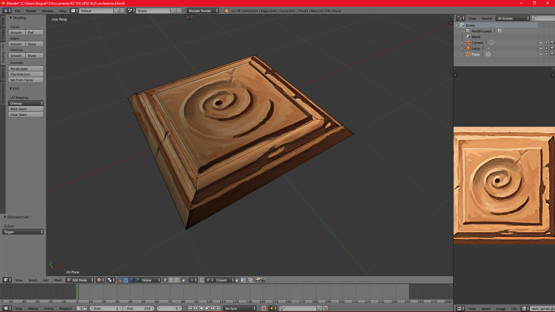Viewport: 555px width, 312px height.
Task: Hide the Plane object with eye icon
Action: tap(541, 54)
